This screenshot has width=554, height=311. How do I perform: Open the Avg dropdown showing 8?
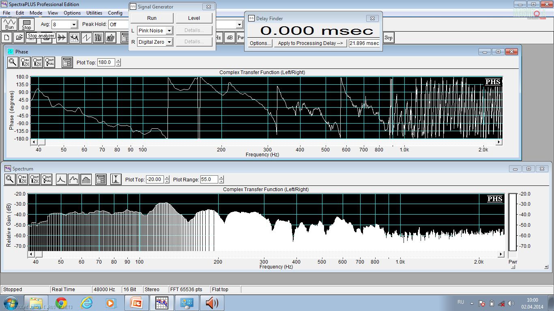[73, 25]
